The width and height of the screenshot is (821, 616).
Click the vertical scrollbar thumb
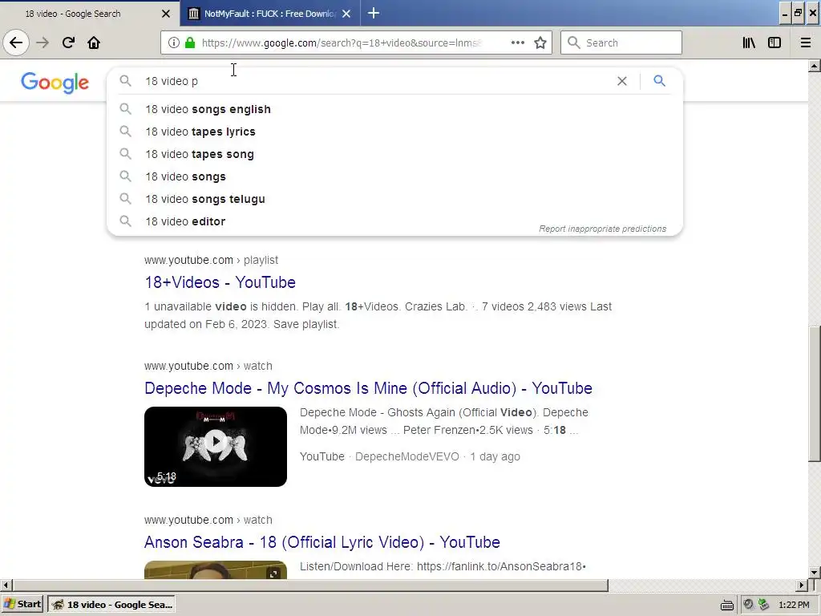pyautogui.click(x=815, y=394)
